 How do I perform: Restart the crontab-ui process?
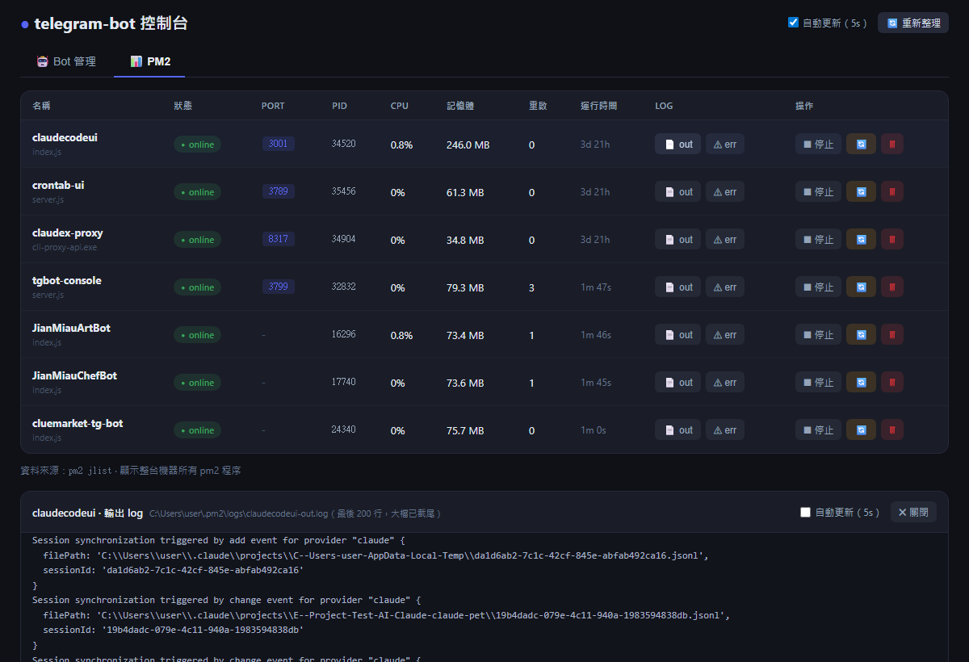861,192
